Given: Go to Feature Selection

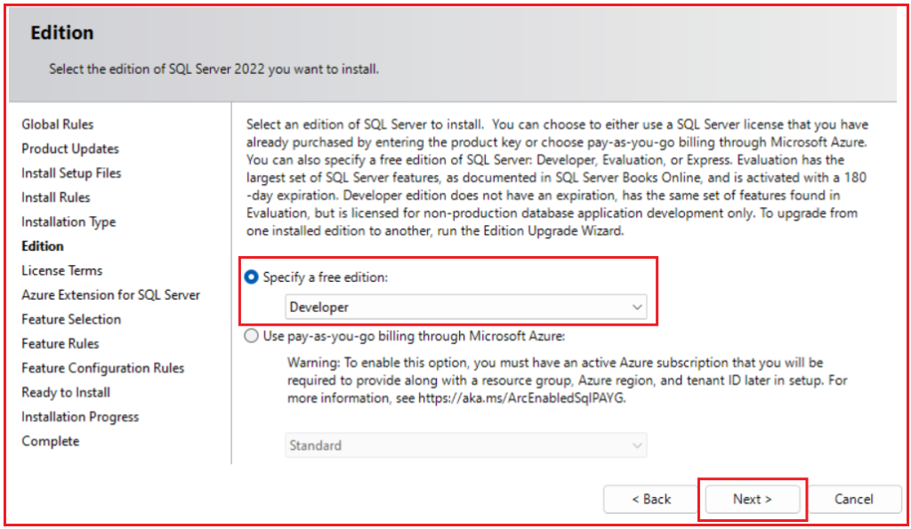Looking at the screenshot, I should [x=70, y=319].
